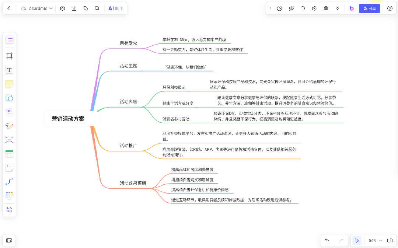This screenshot has height=248, width=398.
Task: Click the tag icon in top toolbar
Action: pos(86,8)
